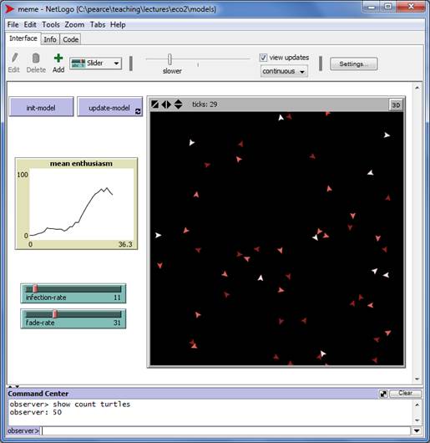Toggle the update-model forever button

109,107
